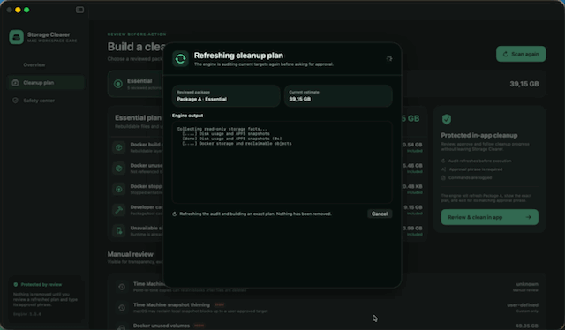Open Safety center in the sidebar

(x=39, y=101)
